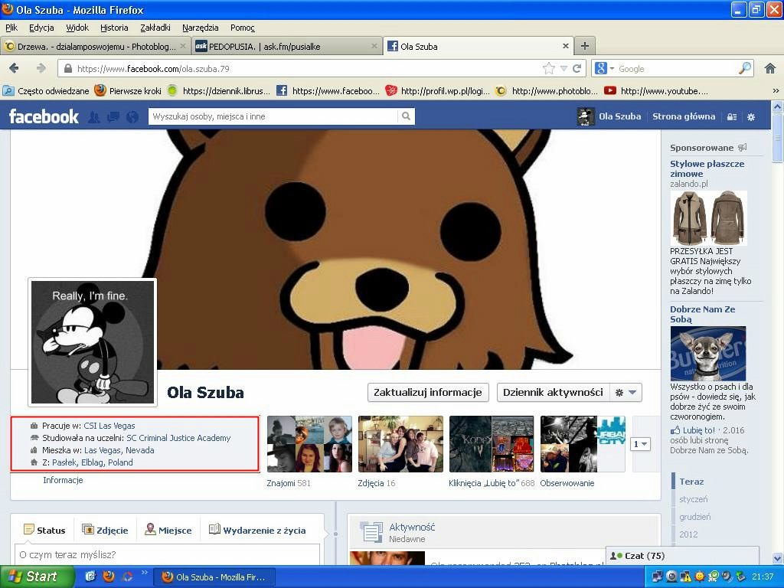Click the Mickey Mouse profile picture
The image size is (784, 588).
pyautogui.click(x=93, y=342)
